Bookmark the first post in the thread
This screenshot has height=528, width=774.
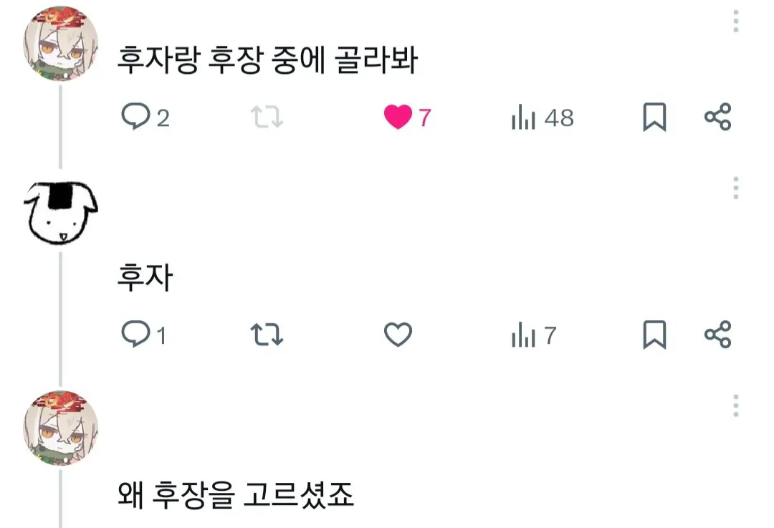click(x=654, y=117)
